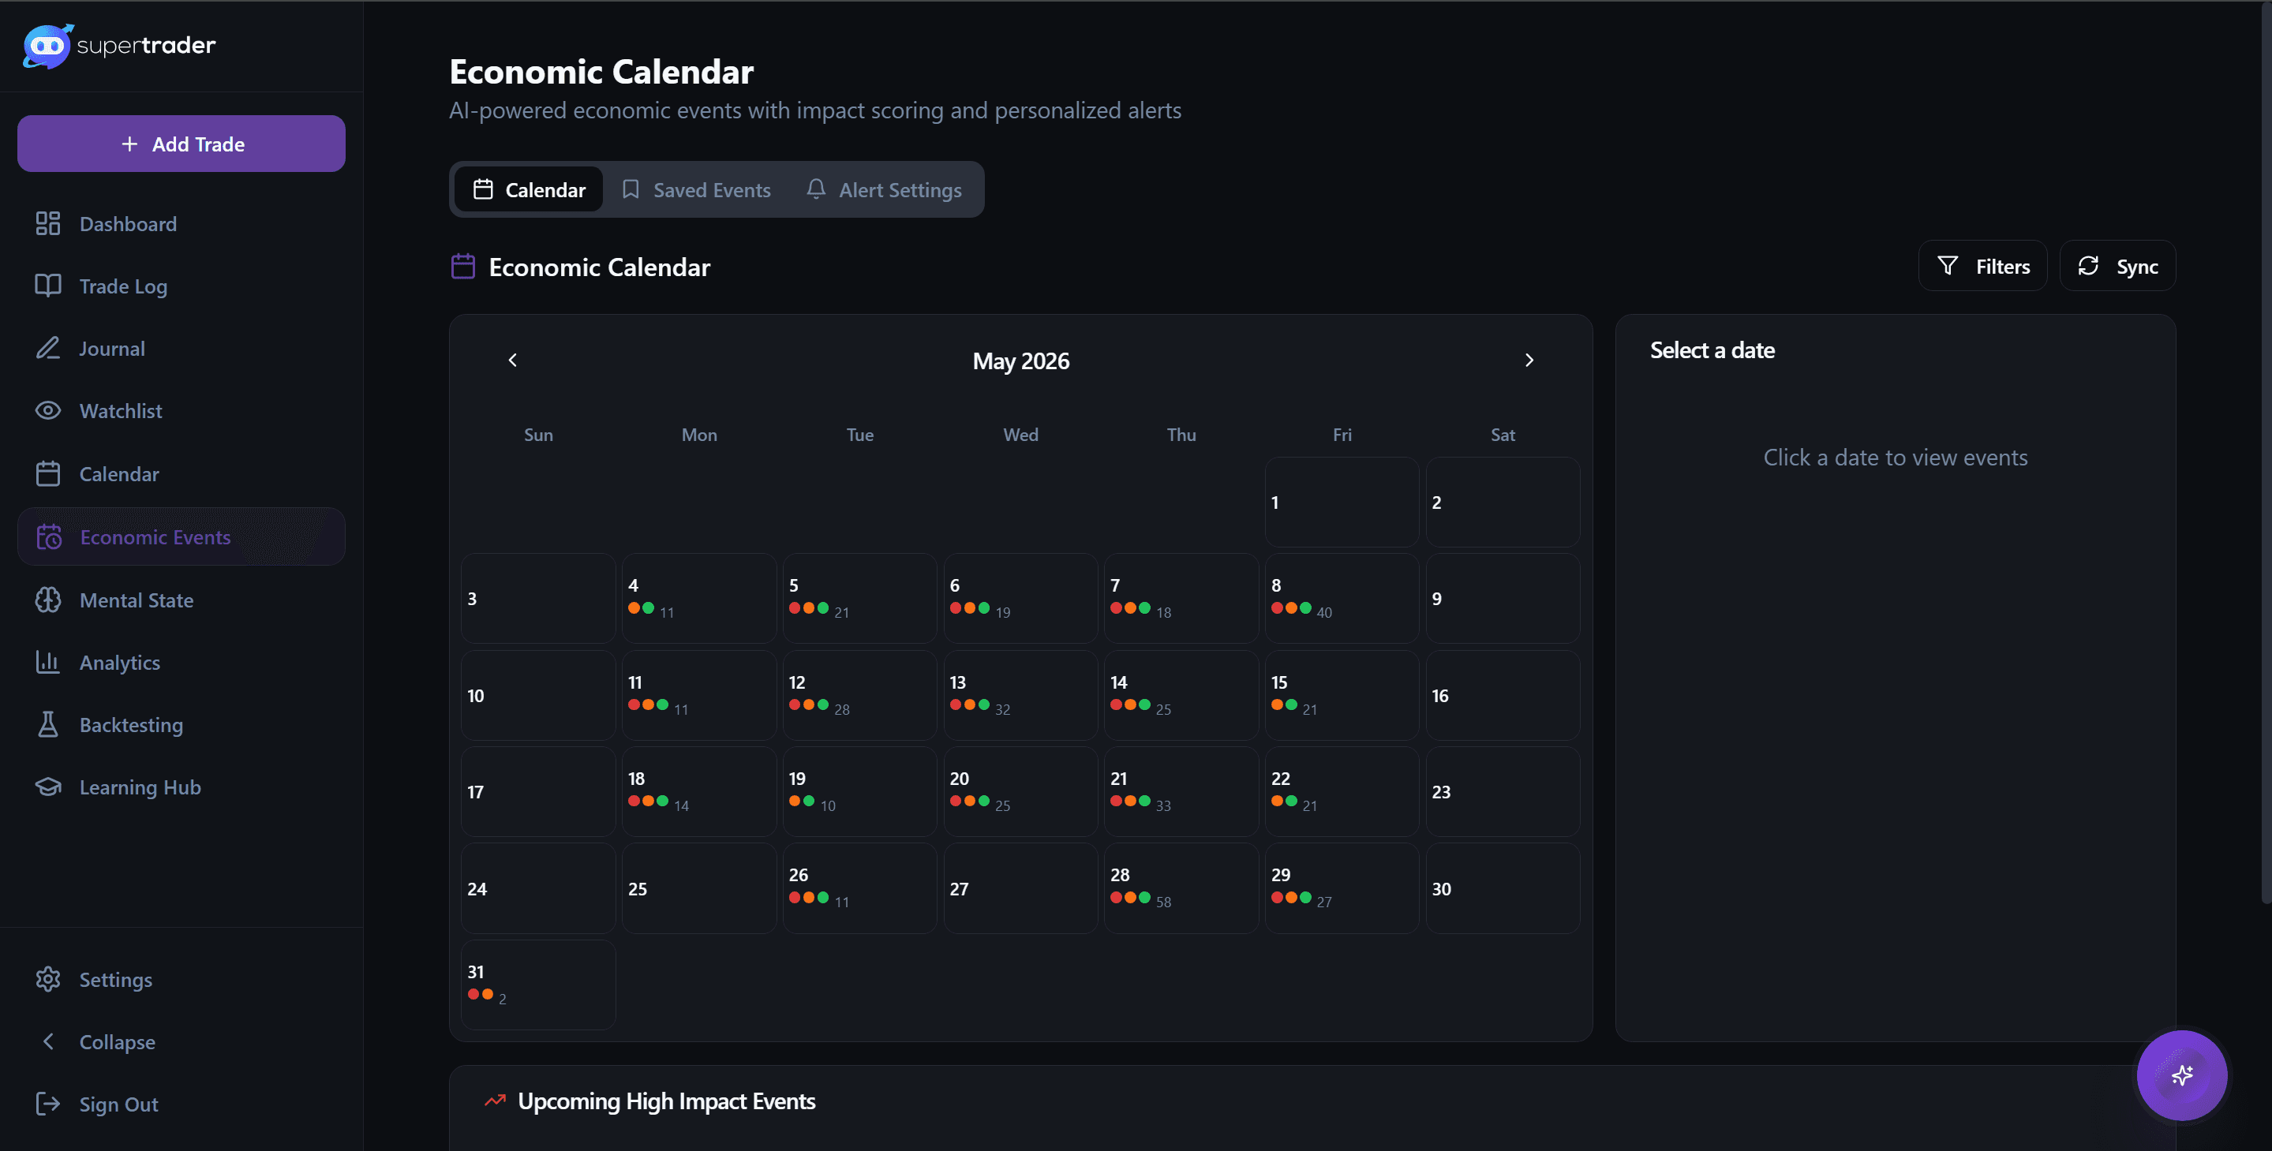Go to previous month with left chevron

pos(512,360)
